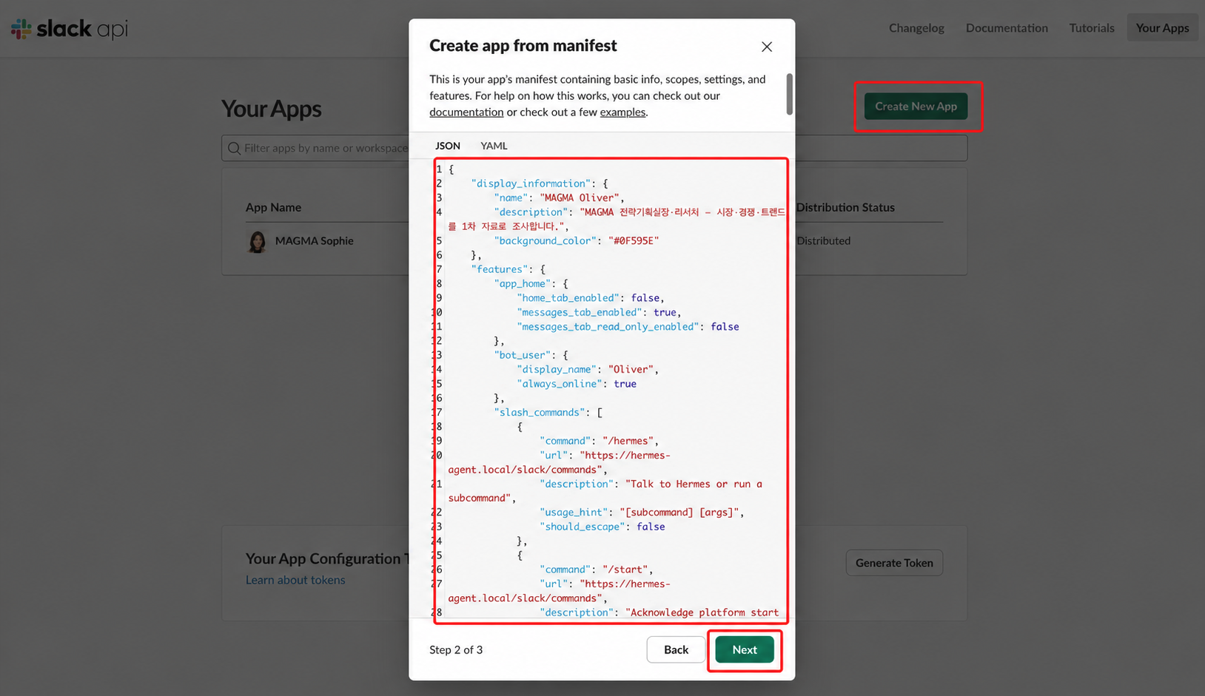Open the MAGMA Sophie app avatar
The image size is (1205, 696).
pos(257,241)
